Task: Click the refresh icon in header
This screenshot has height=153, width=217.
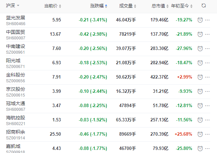Action: click(x=204, y=6)
